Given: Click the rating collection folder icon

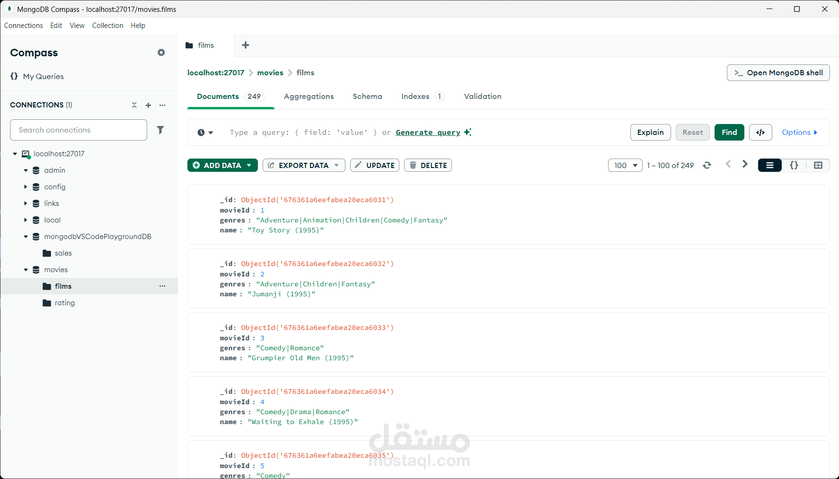Looking at the screenshot, I should [47, 303].
